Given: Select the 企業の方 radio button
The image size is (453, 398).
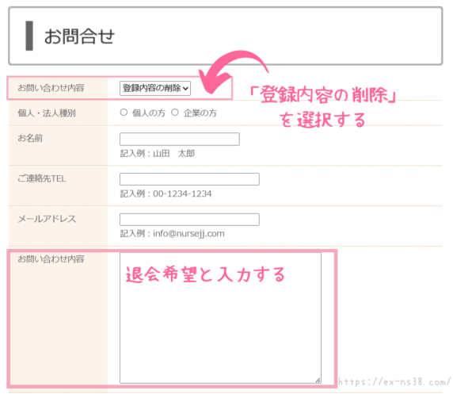Looking at the screenshot, I should (x=175, y=113).
